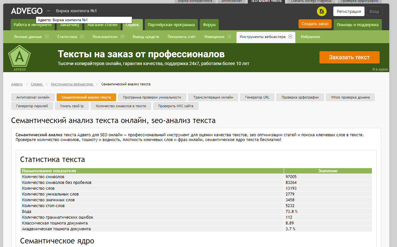
Task: Open Инструменты вебмастера menu item
Action: pyautogui.click(x=262, y=37)
